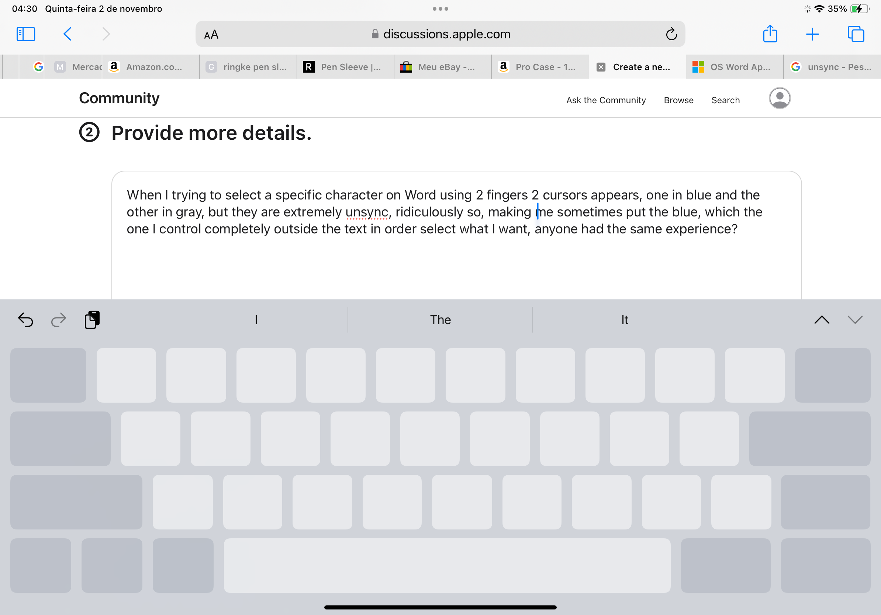Switch to the Meu eBay tab

[x=443, y=67]
